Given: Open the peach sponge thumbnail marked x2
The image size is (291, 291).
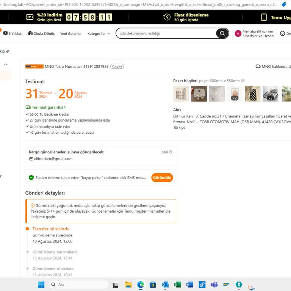Looking at the screenshot, I should click(235, 94).
